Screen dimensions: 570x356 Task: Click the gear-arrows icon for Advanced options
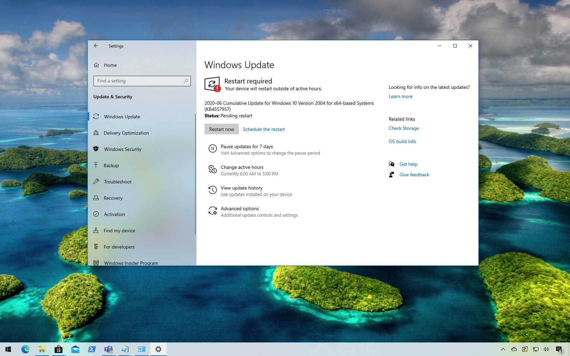click(x=213, y=211)
